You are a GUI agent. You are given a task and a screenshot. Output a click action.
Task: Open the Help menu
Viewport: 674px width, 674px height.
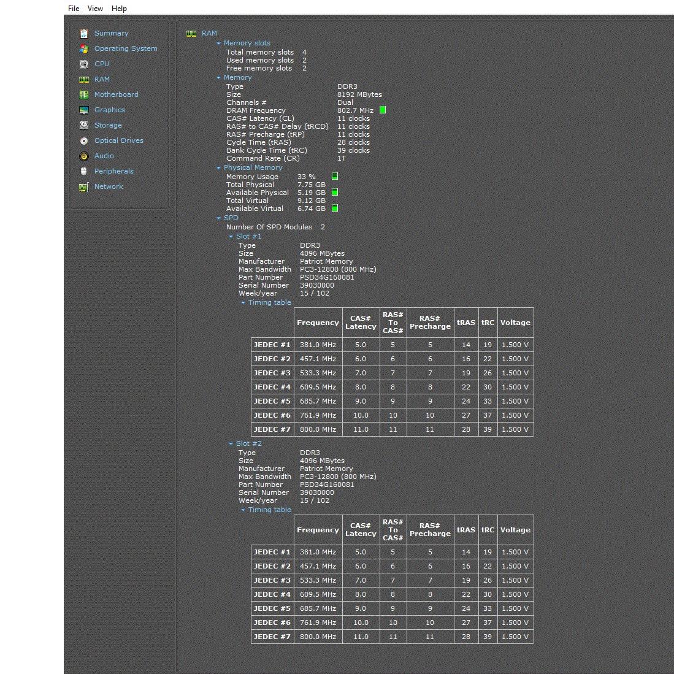pos(119,9)
